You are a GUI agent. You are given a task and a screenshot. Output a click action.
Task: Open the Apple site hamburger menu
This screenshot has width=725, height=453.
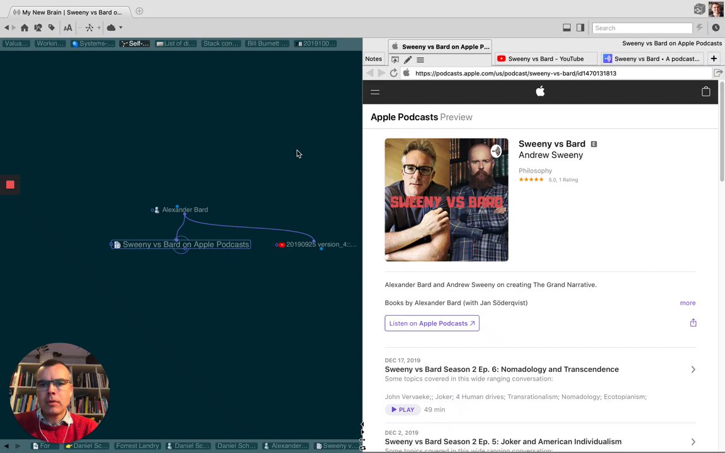click(375, 92)
